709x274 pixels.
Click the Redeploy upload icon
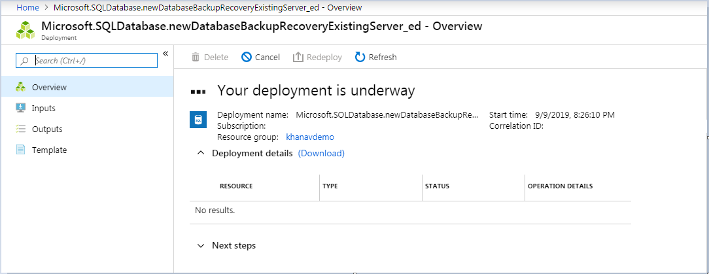coord(298,58)
